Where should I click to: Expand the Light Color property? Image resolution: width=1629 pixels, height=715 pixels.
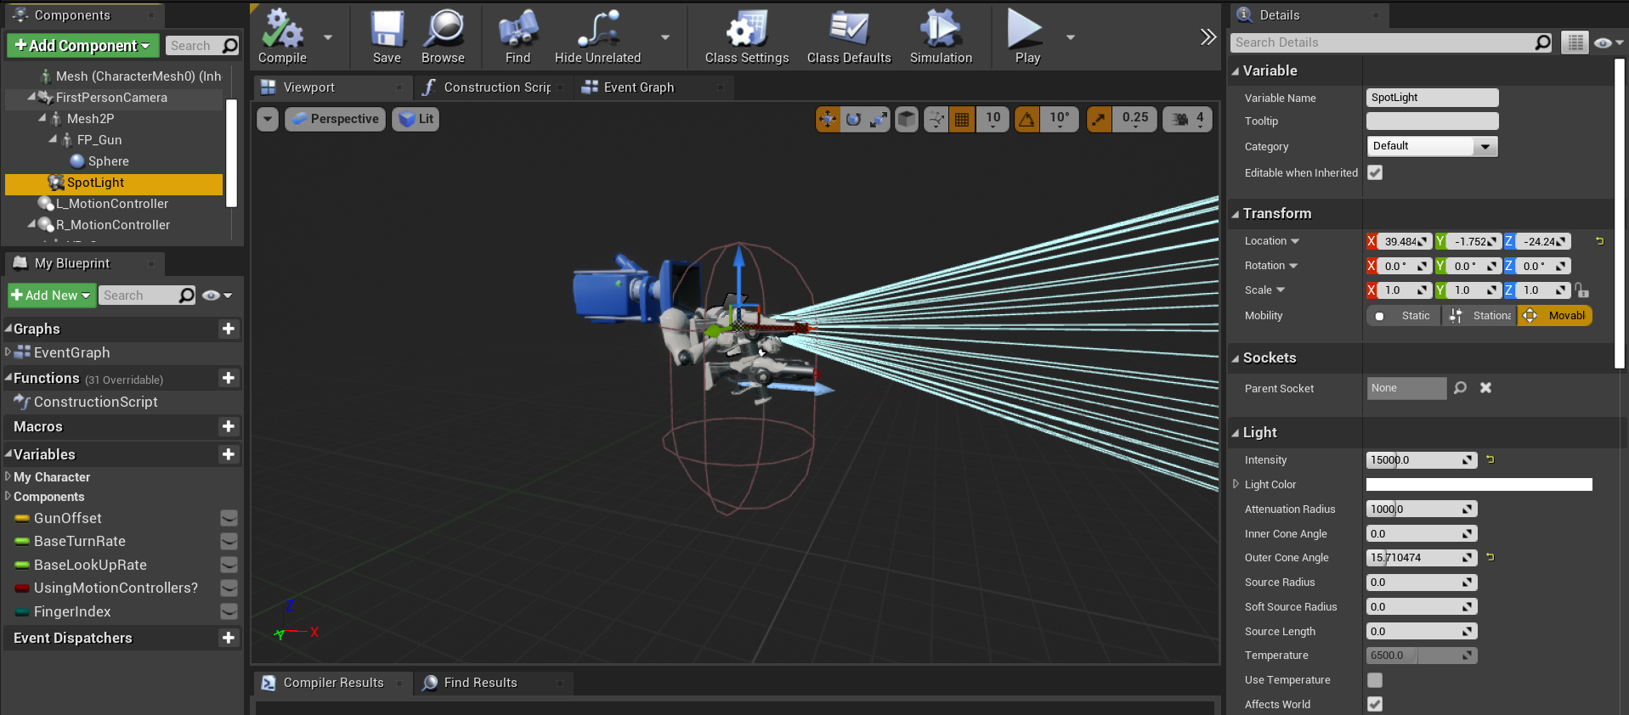pyautogui.click(x=1236, y=484)
